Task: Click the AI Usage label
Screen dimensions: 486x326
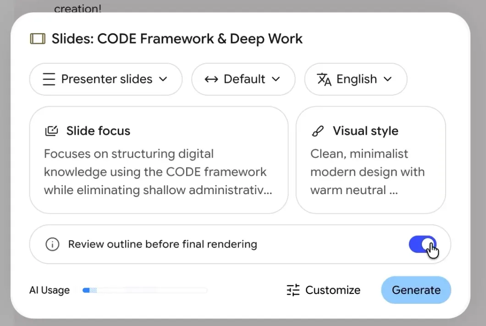Action: (x=49, y=290)
